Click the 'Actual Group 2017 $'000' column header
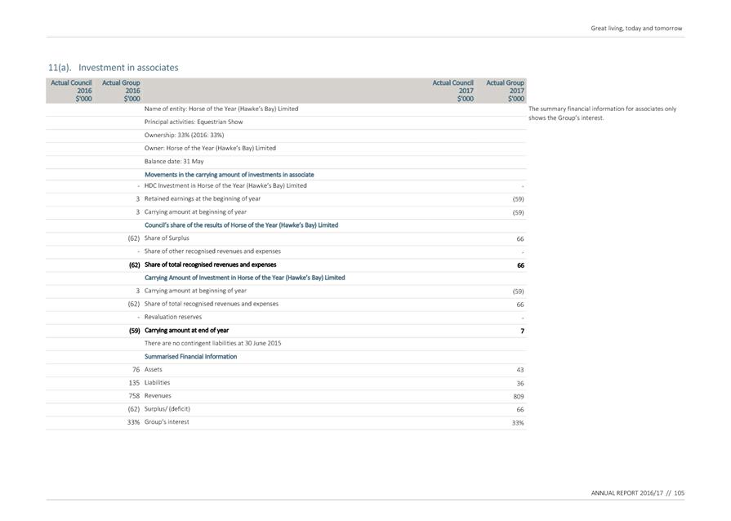Screen dimensions: 731x521 (x=505, y=91)
